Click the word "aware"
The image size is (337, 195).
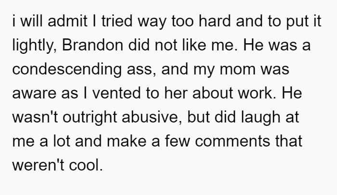pos(34,94)
